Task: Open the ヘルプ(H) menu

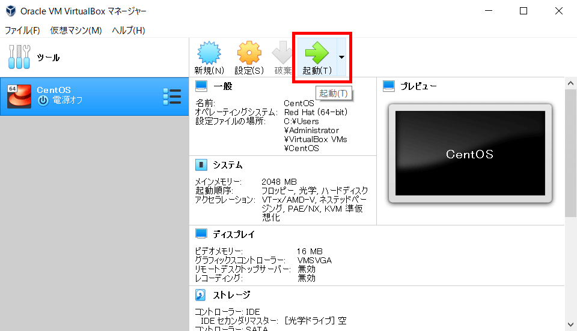Action: pos(129,30)
